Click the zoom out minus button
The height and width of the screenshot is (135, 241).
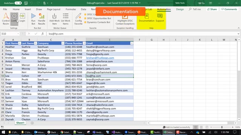pos(211,127)
